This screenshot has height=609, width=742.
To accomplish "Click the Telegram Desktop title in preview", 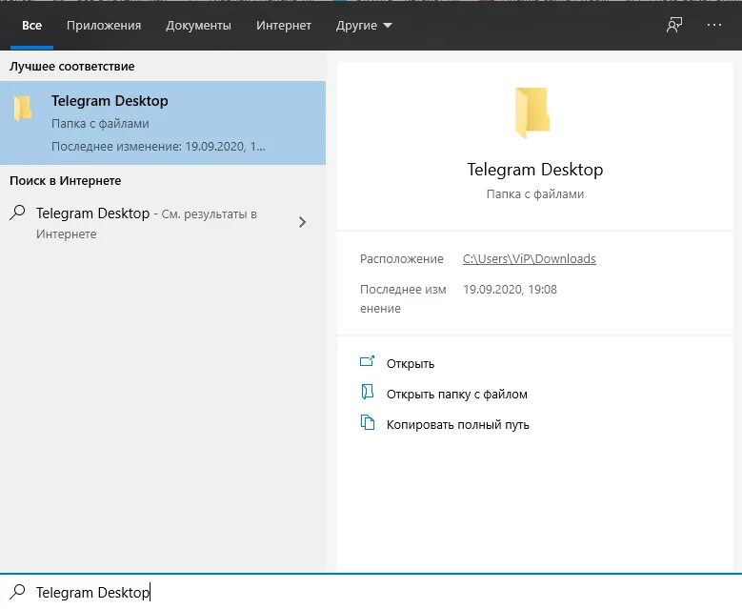I will tap(534, 170).
